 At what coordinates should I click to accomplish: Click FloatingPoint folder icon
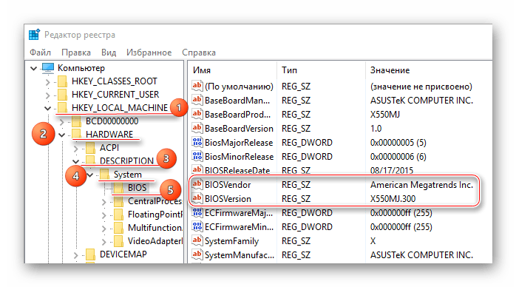(119, 215)
